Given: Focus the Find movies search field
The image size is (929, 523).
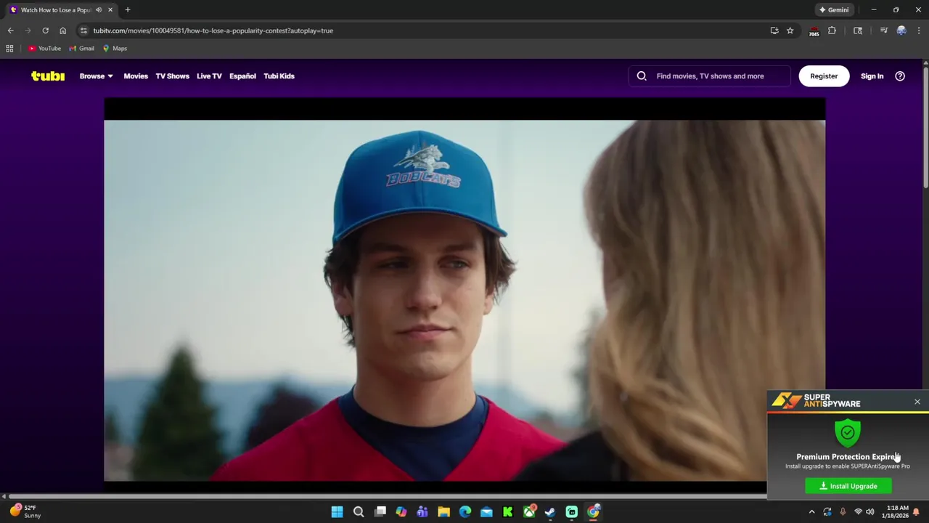Looking at the screenshot, I should tap(710, 76).
